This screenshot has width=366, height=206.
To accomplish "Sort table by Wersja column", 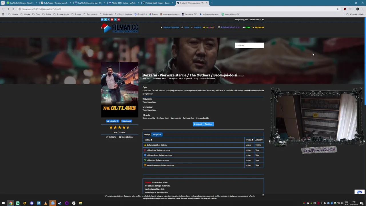I will [x=249, y=140].
